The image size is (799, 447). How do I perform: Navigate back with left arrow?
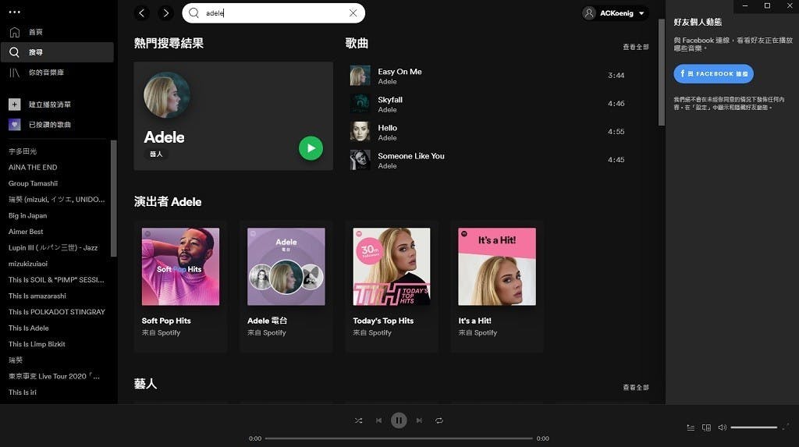(x=142, y=13)
